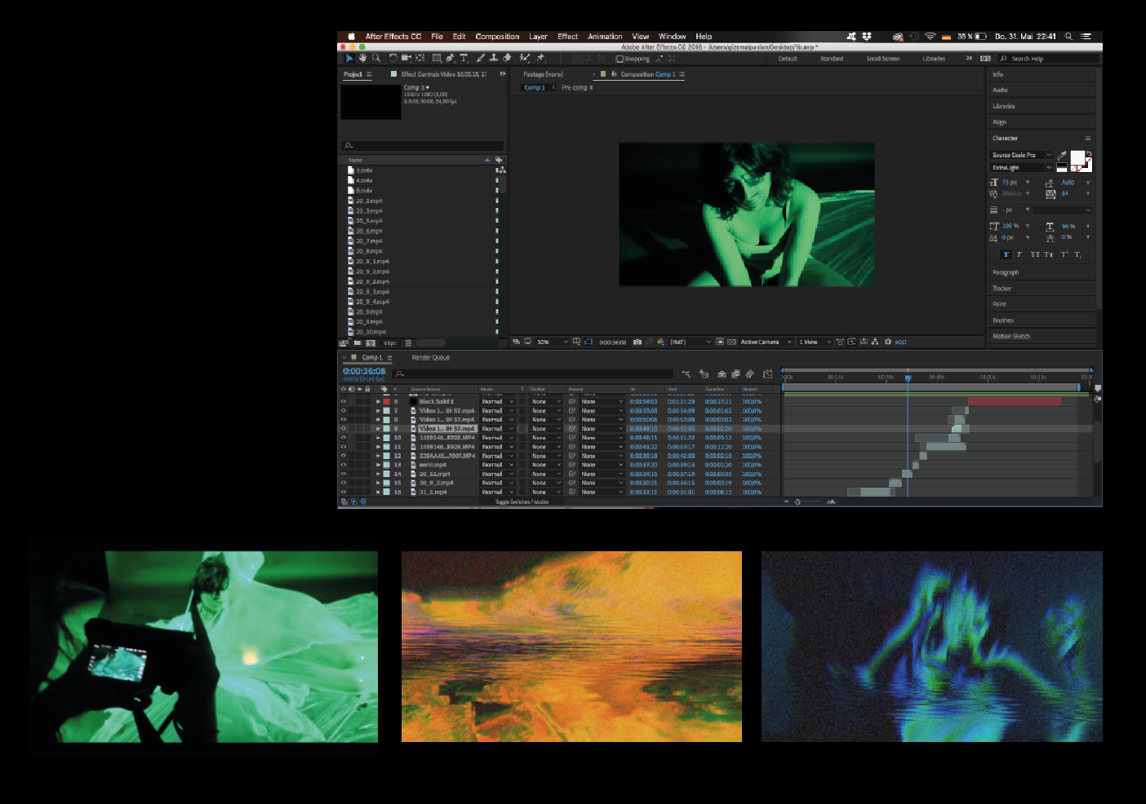Toggle All Caps in Character panel
Viewport: 1146px width, 804px height.
click(x=1035, y=254)
